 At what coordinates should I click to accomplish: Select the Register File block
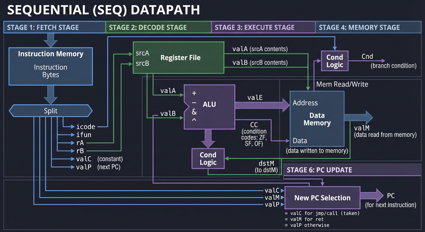tap(178, 57)
